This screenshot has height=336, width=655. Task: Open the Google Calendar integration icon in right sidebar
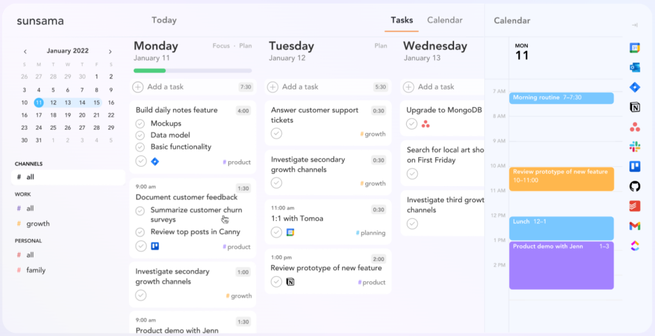click(x=635, y=48)
